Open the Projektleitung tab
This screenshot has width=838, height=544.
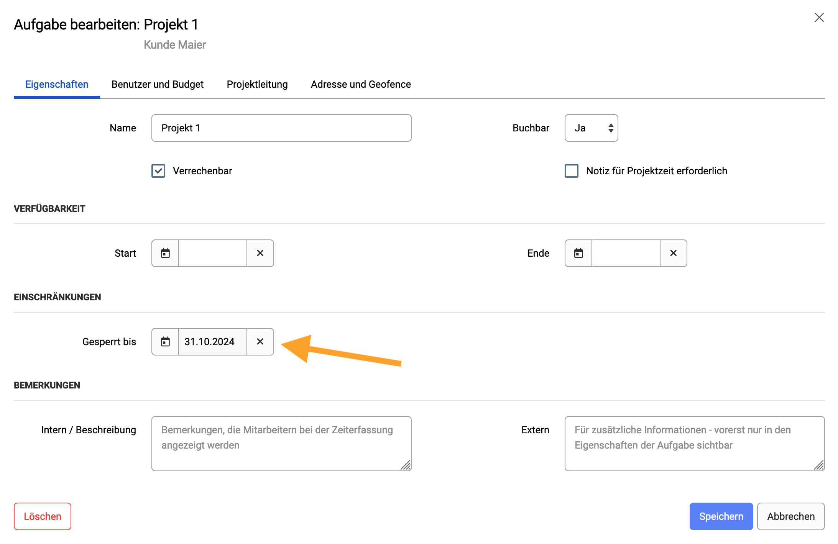pos(257,84)
